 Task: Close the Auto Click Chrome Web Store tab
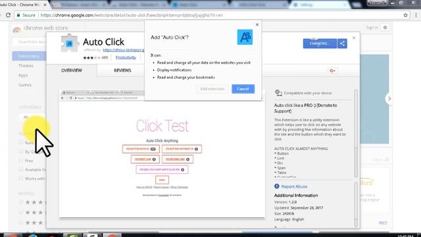coord(45,5)
